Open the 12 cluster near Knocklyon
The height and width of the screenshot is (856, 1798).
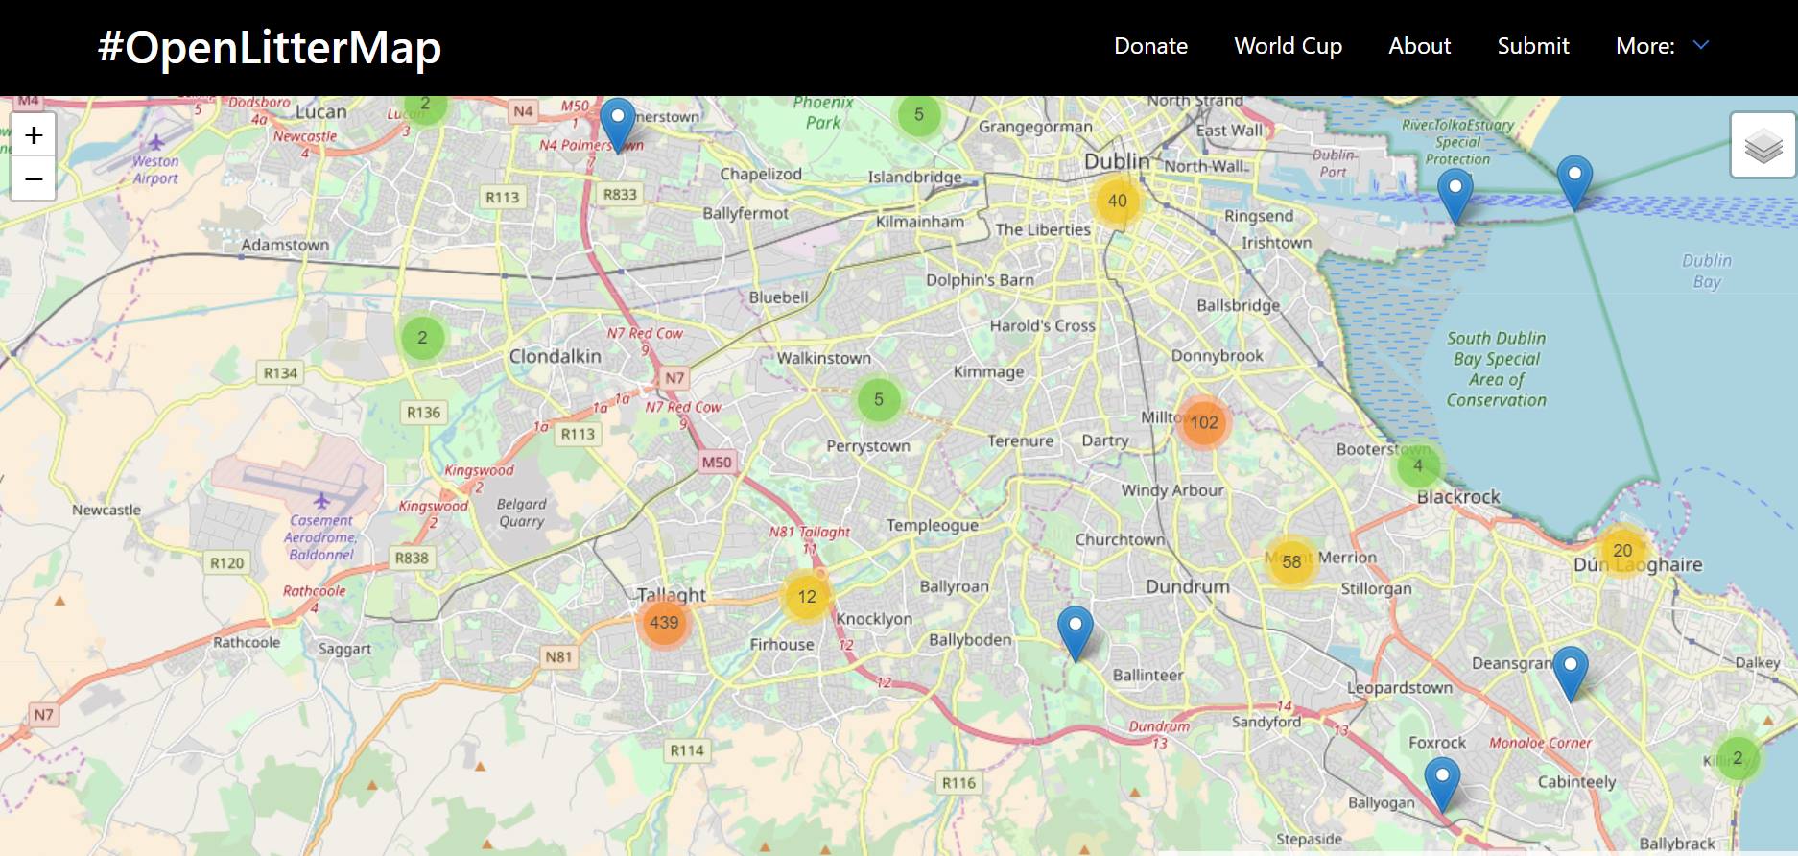(x=807, y=597)
